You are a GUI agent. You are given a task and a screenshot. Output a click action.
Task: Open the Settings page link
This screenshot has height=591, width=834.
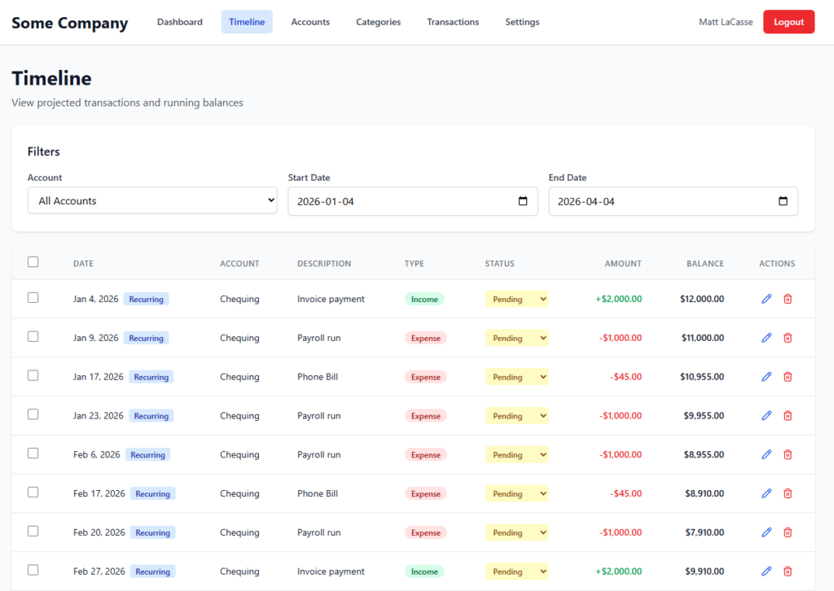pyautogui.click(x=522, y=22)
